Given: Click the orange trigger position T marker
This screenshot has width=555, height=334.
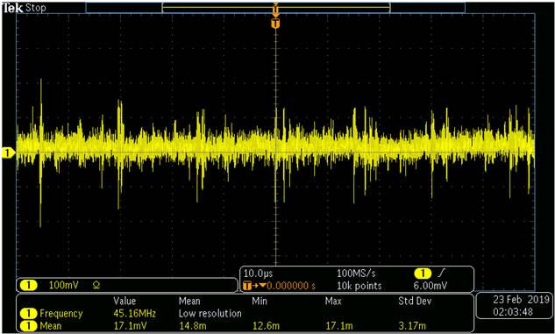Looking at the screenshot, I should tap(275, 24).
